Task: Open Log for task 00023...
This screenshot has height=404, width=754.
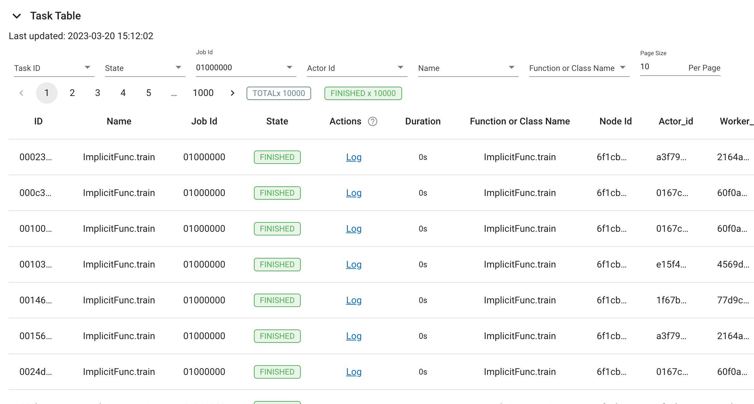Action: tap(354, 157)
